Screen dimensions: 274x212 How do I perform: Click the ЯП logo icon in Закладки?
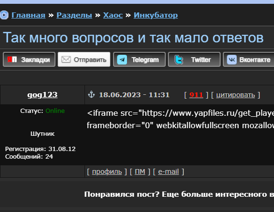tap(12, 60)
